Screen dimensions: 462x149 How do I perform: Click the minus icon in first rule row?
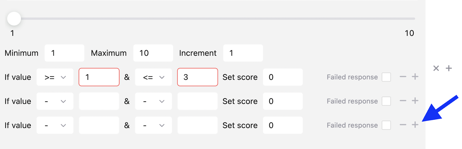point(403,77)
